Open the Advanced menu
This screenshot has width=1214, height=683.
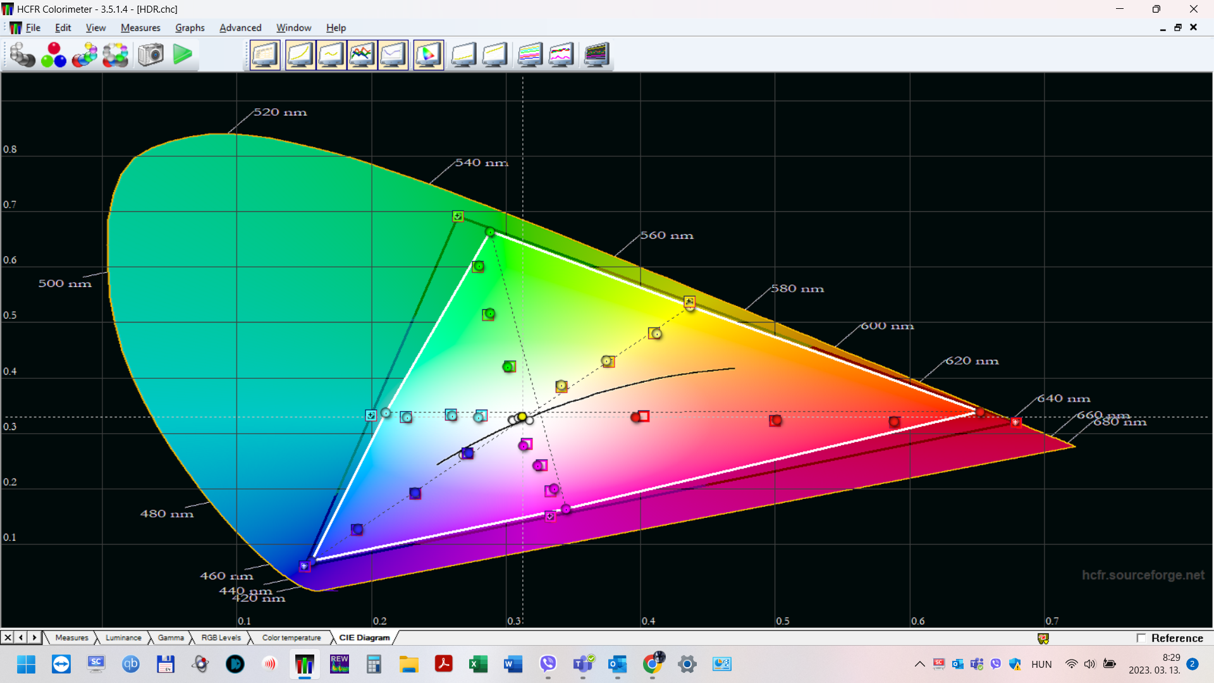(x=240, y=28)
